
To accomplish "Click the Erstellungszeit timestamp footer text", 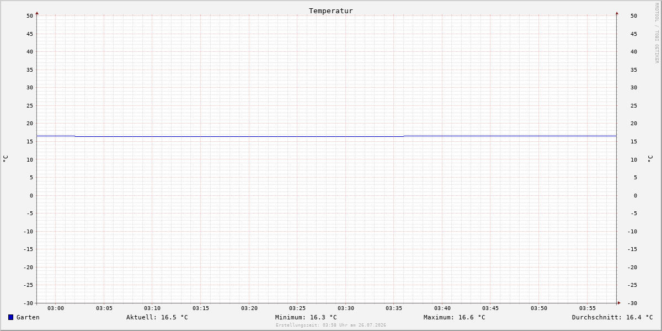I will point(331,325).
